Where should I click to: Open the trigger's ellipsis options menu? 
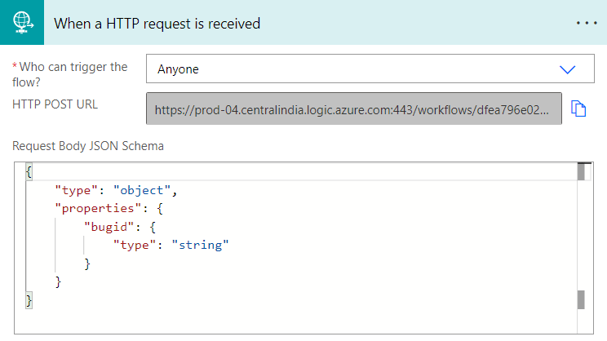(587, 23)
